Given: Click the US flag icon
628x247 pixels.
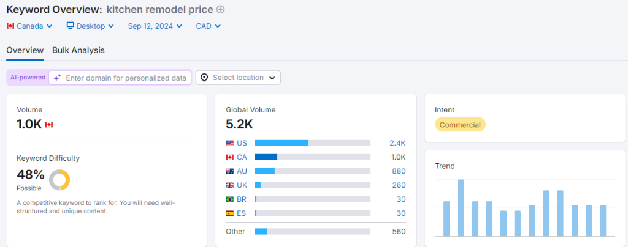Looking at the screenshot, I should [230, 143].
